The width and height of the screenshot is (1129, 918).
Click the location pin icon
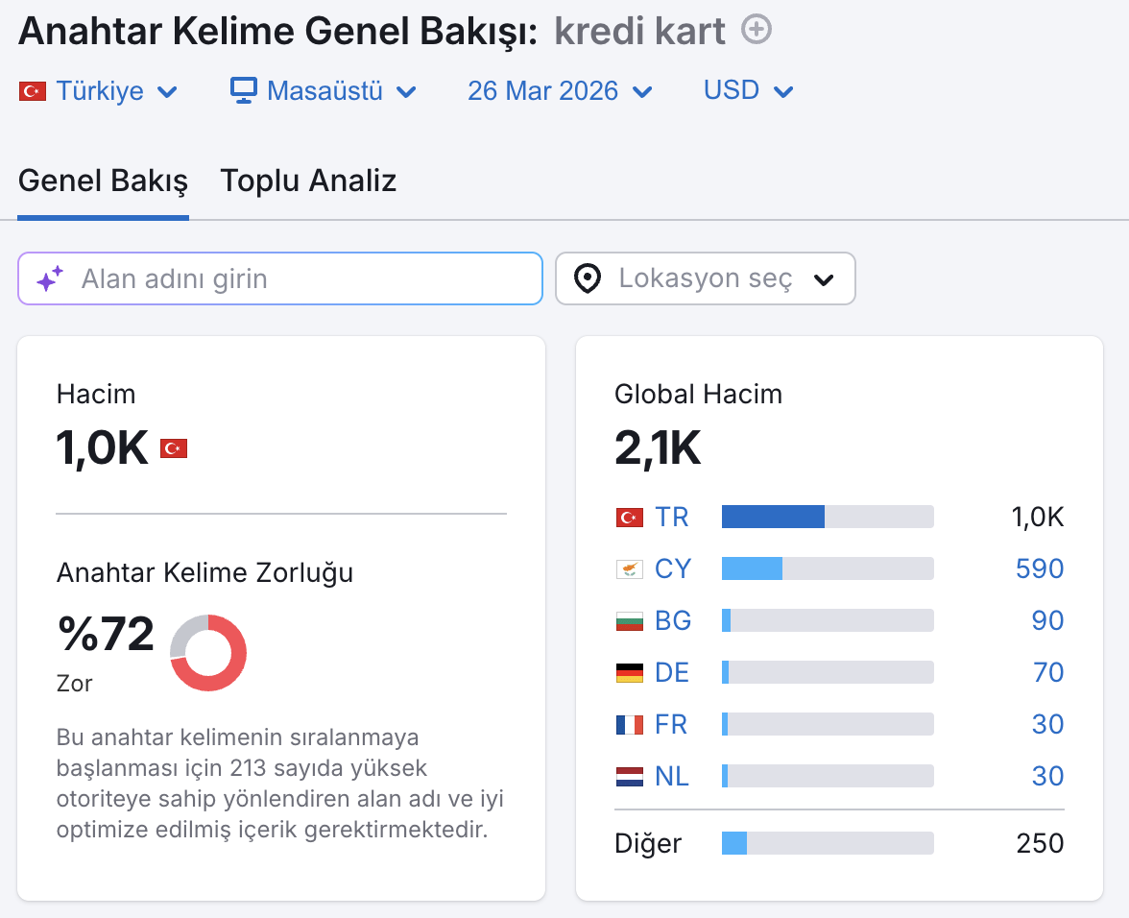(x=588, y=278)
